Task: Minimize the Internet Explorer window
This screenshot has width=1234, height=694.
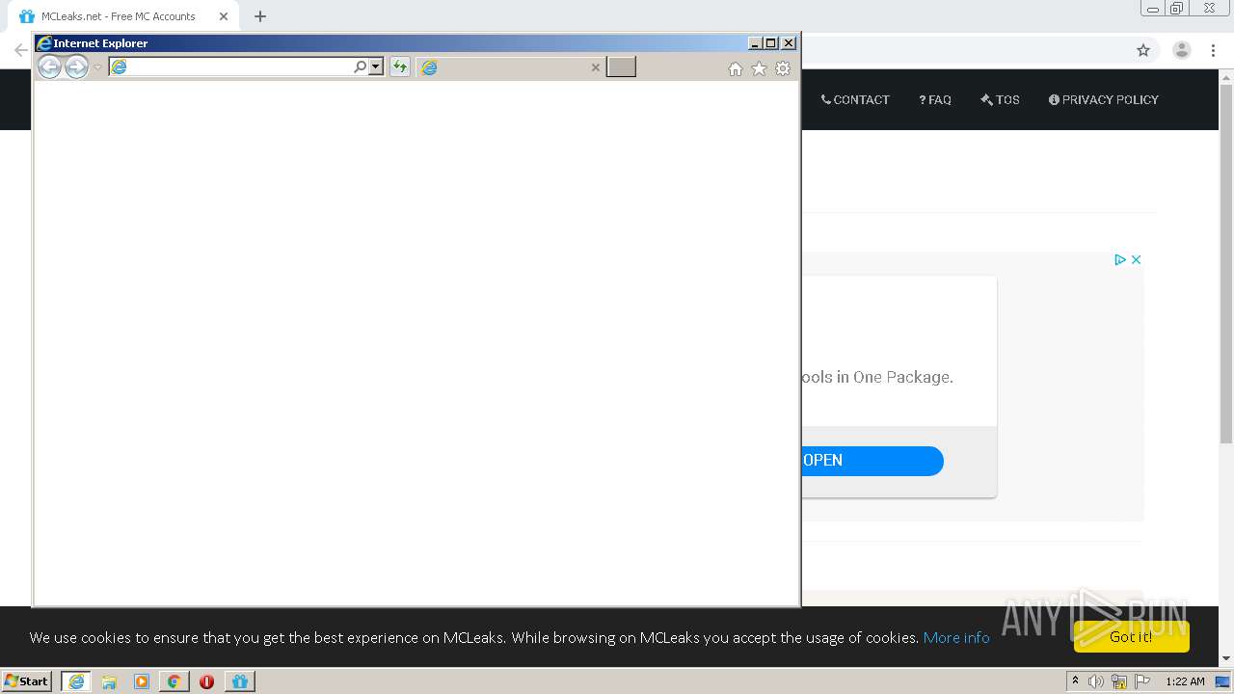Action: click(x=756, y=43)
